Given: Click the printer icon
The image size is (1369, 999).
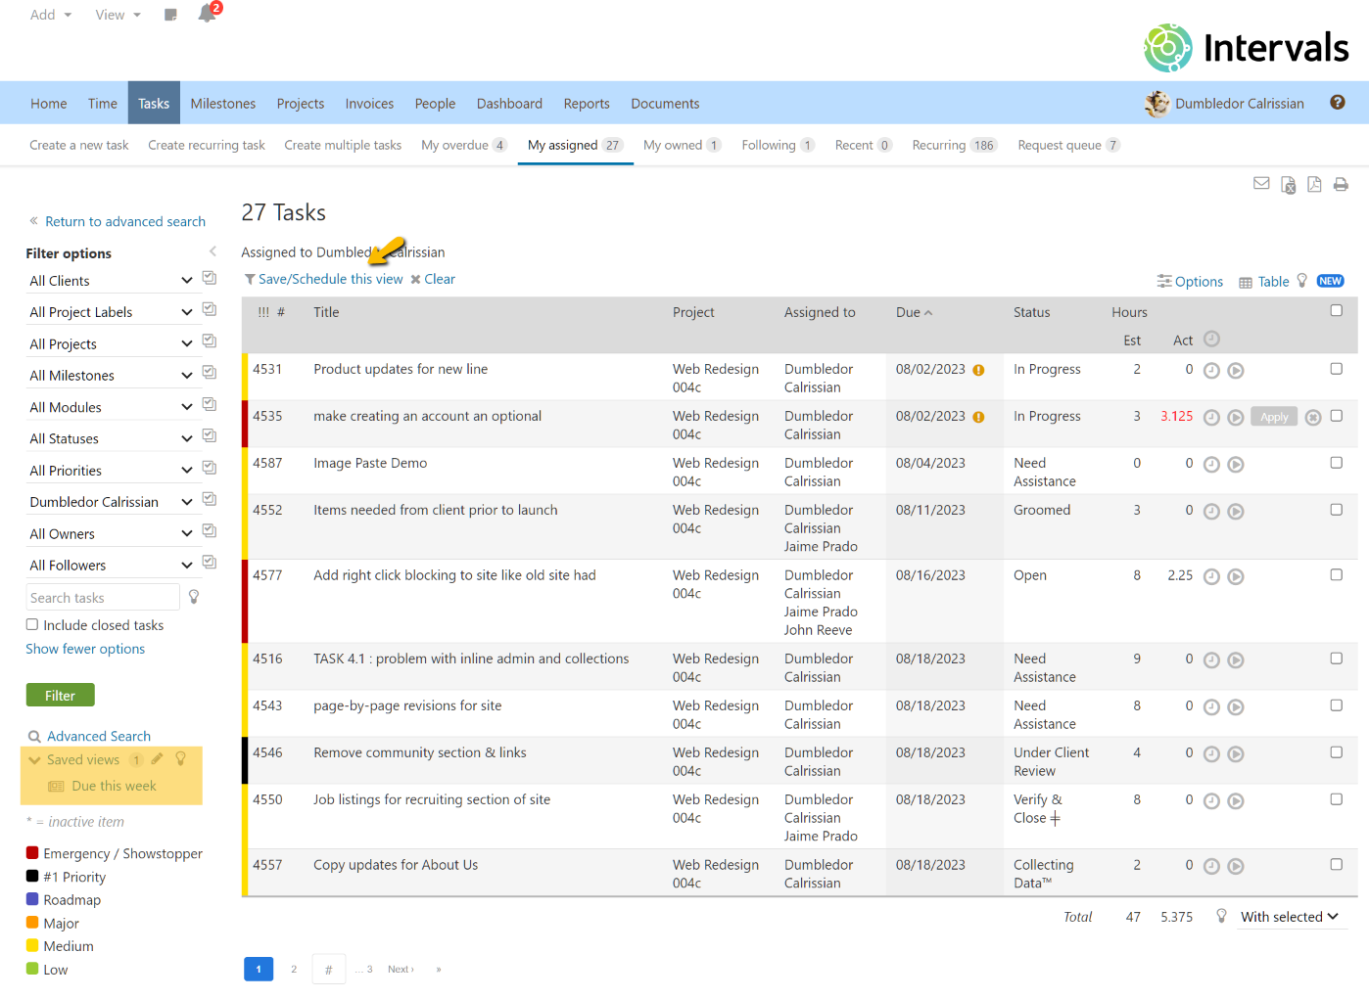Looking at the screenshot, I should pos(1341,184).
